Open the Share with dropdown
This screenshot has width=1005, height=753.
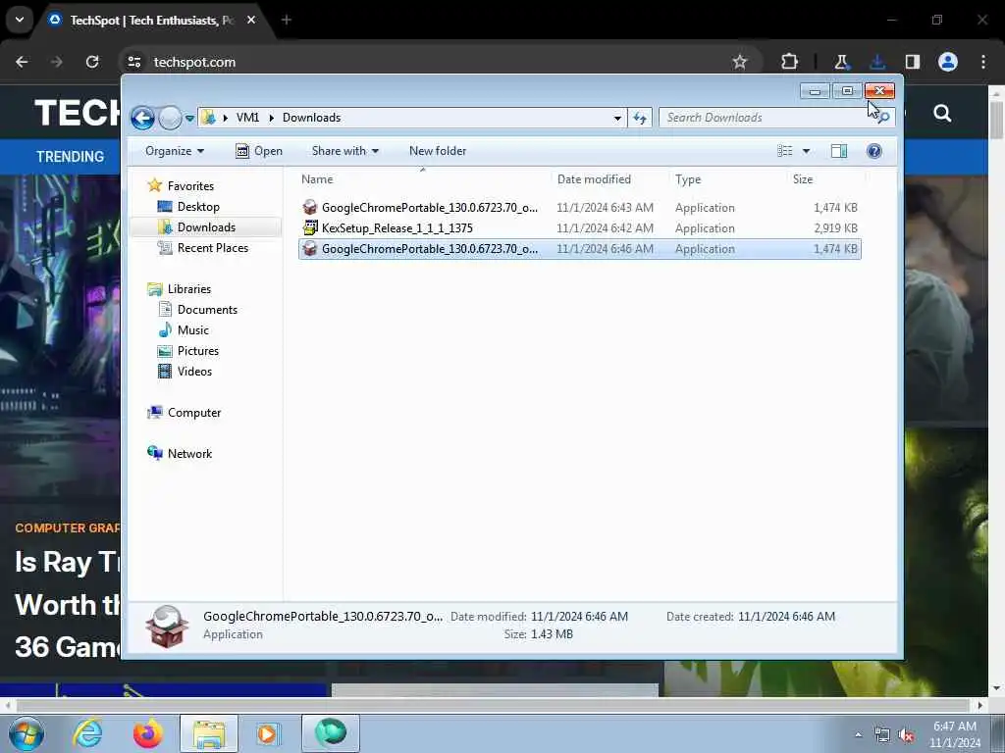(x=344, y=151)
